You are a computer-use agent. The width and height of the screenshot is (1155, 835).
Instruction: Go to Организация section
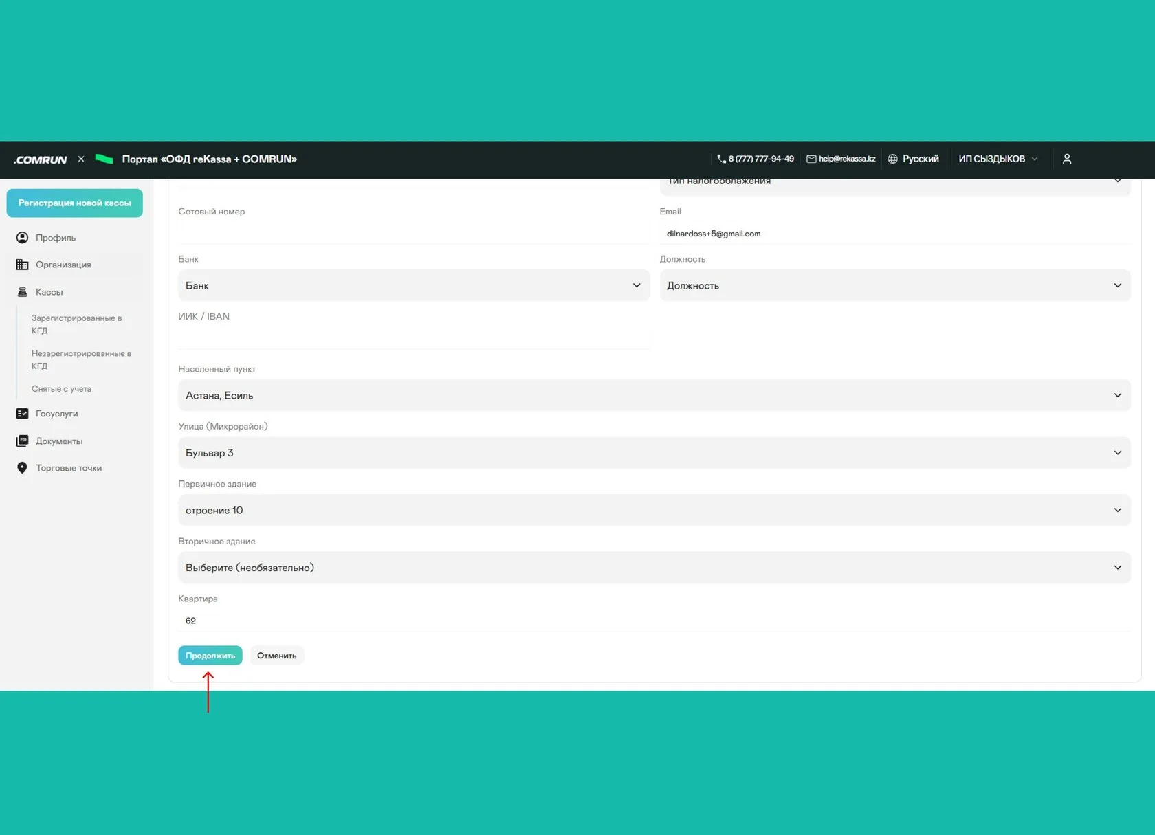63,265
